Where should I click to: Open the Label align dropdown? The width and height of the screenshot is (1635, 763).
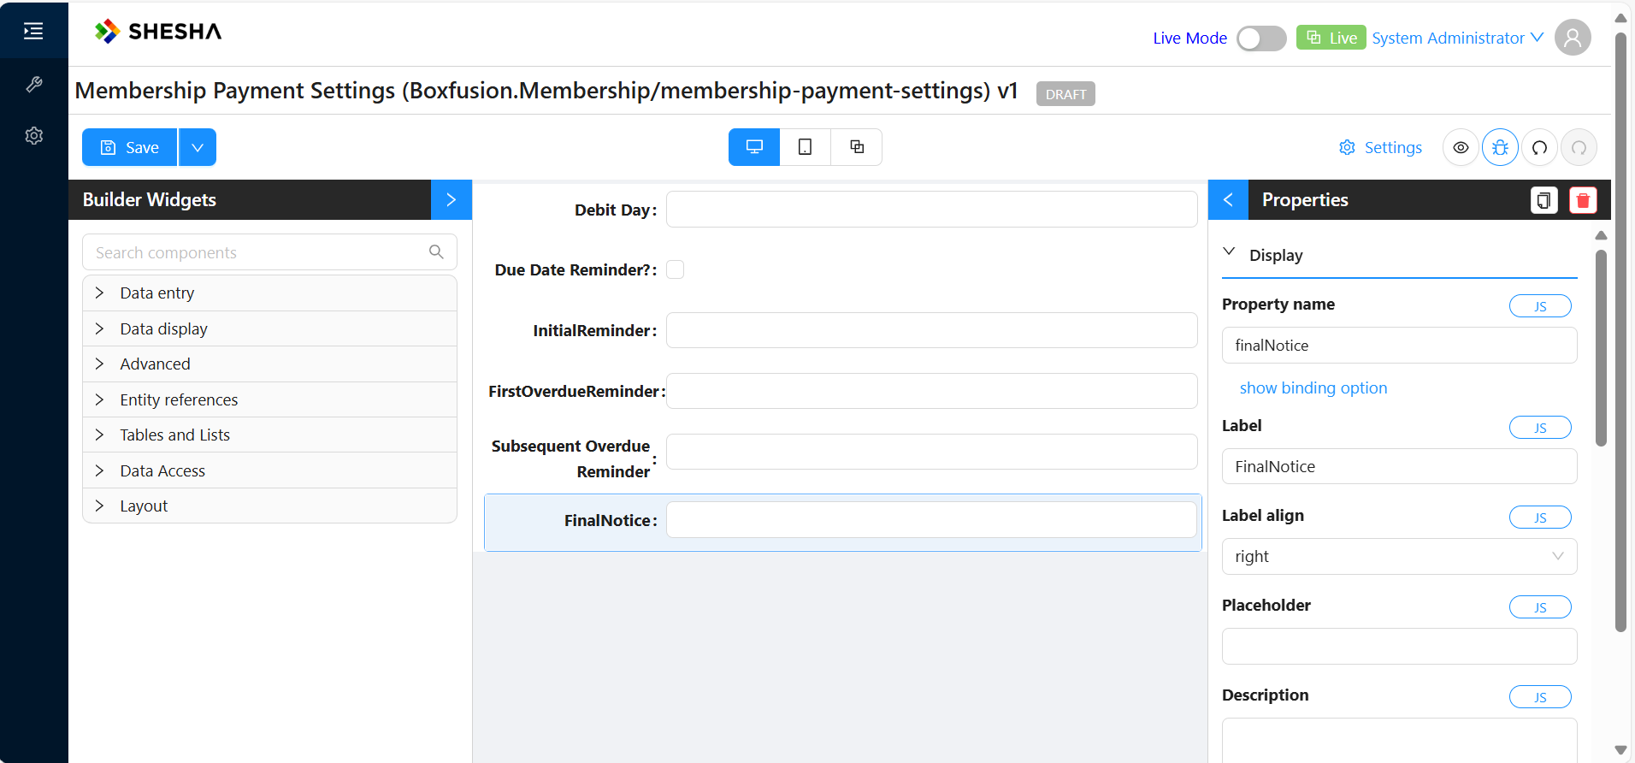click(1399, 556)
